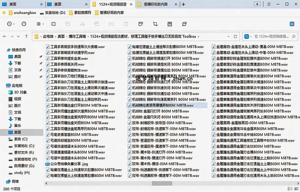Click the crop tool icon in toolbar

click(x=155, y=24)
